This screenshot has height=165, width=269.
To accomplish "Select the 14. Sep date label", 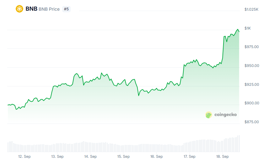I will 90,157.
